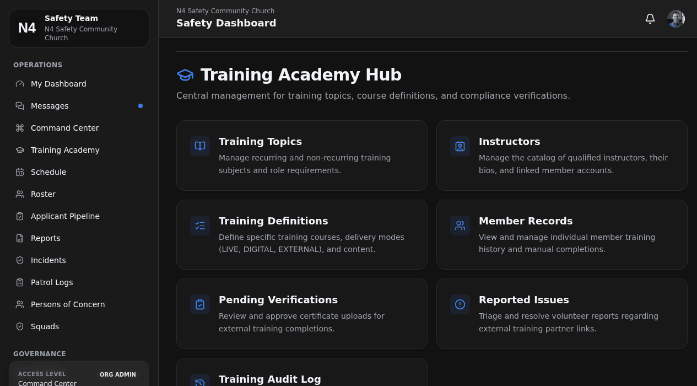Click the 'Central management for training topics' subtitle
The width and height of the screenshot is (697, 386).
coord(373,96)
